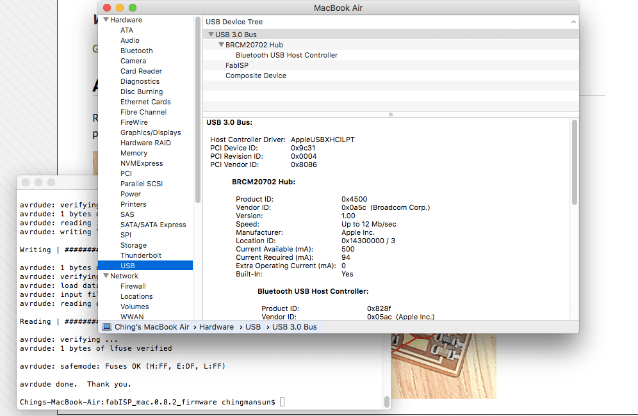
Task: Click Ching's MacBook Air in the path bar
Action: tap(152, 327)
